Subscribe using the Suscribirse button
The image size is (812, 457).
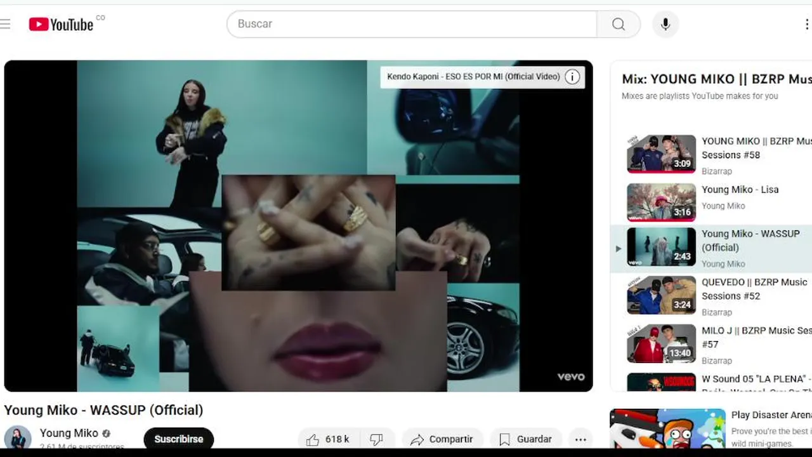(179, 439)
